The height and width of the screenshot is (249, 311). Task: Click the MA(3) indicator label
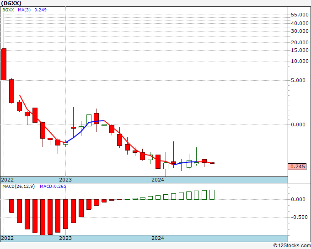click(24, 10)
